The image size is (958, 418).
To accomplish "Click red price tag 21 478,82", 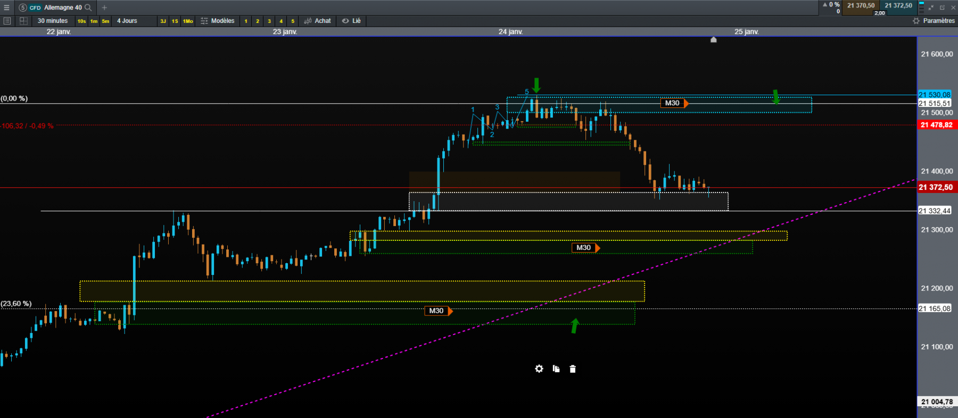I will (937, 125).
